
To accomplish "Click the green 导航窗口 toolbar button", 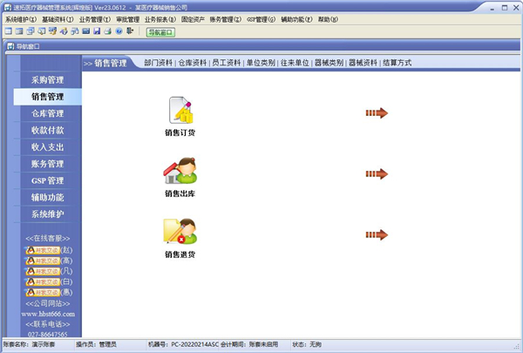I will pyautogui.click(x=160, y=32).
